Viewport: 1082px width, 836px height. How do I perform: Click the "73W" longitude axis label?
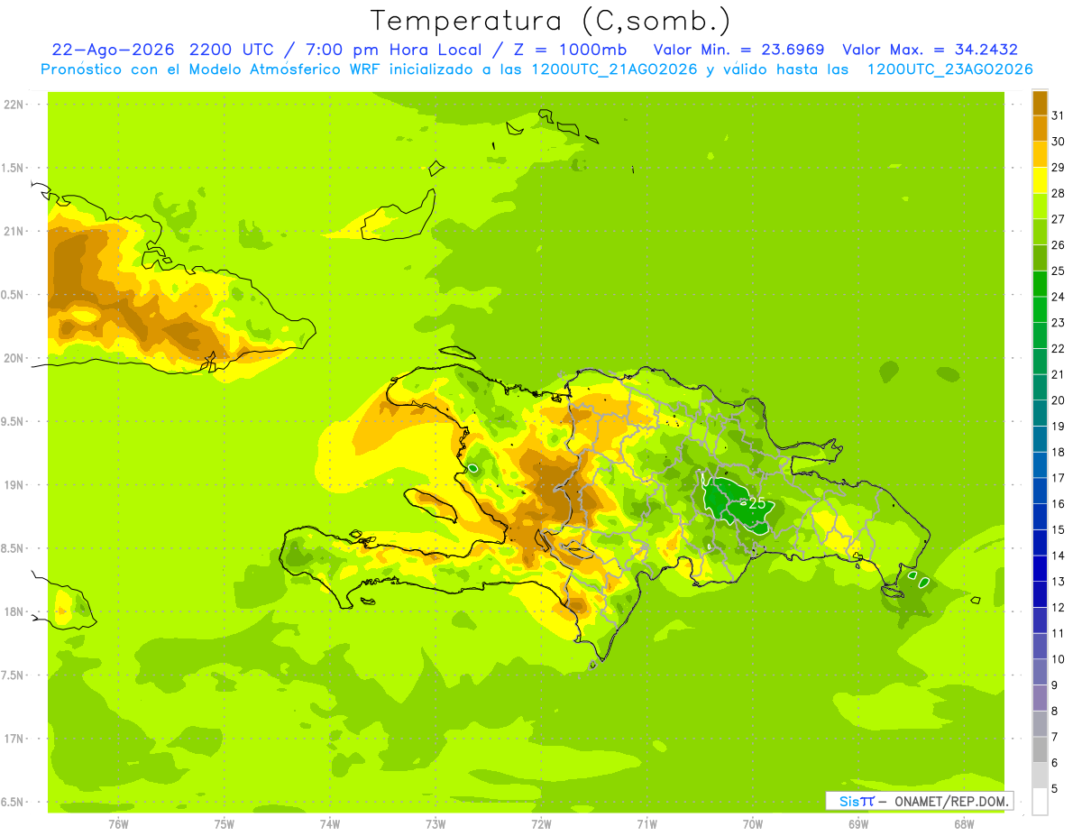click(436, 823)
